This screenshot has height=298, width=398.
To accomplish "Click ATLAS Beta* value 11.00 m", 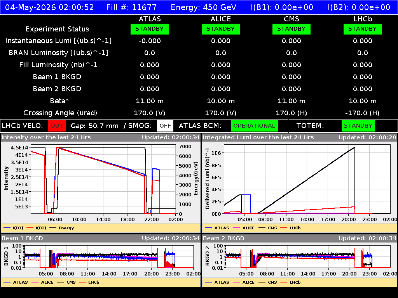I will (150, 101).
